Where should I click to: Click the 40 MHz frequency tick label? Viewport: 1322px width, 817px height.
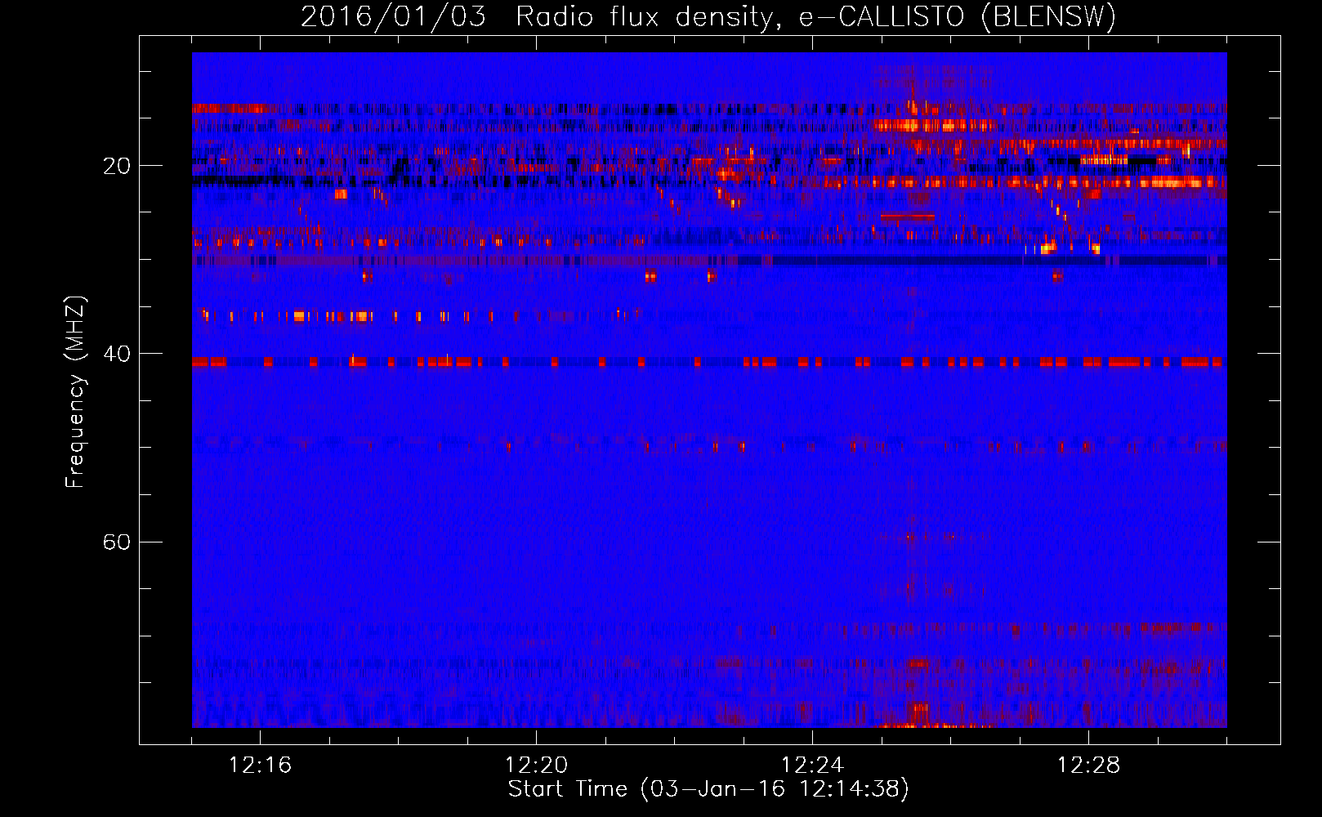pyautogui.click(x=116, y=354)
